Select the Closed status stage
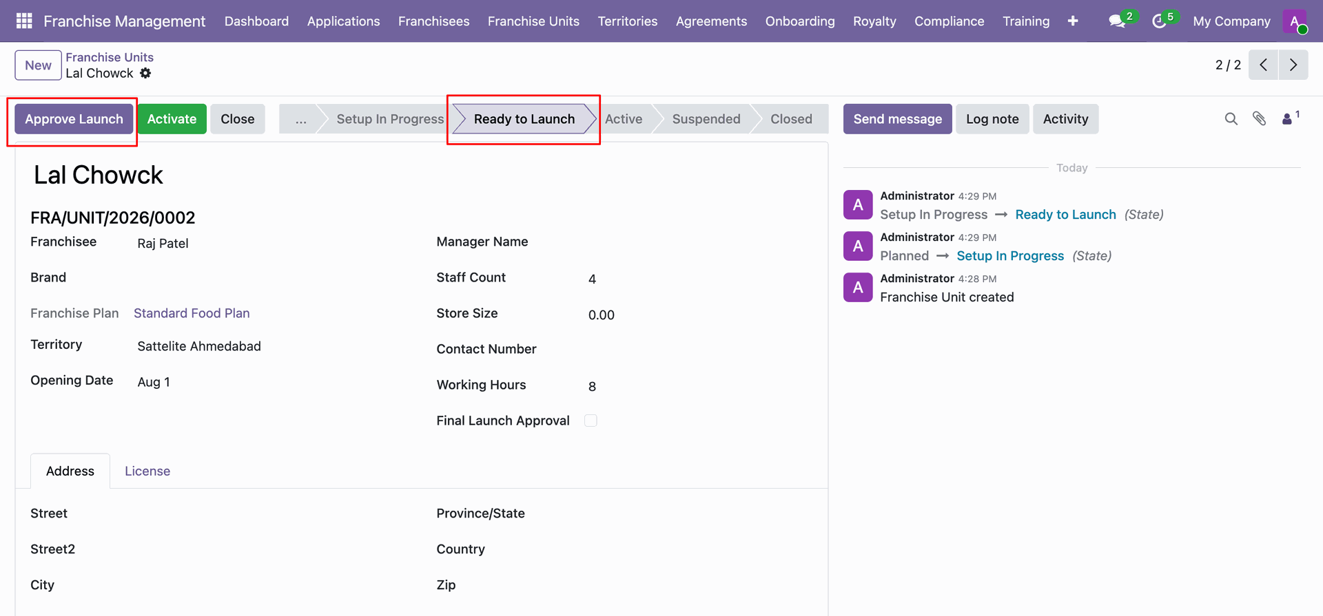Screen dimensions: 1323x616 [791, 119]
